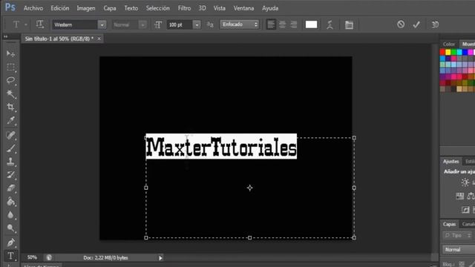This screenshot has width=475, height=267.
Task: Center the text alignment
Action: pos(282,24)
